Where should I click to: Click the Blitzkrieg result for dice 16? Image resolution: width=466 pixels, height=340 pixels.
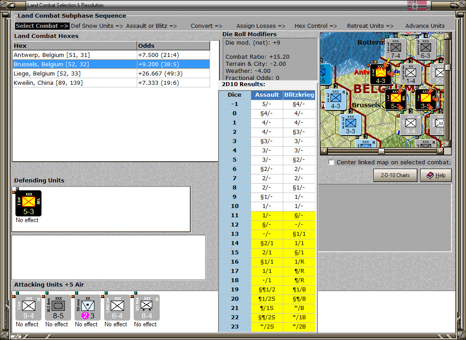[x=299, y=261]
